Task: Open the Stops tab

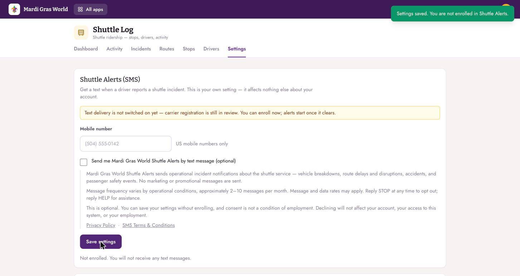Action: click(x=189, y=49)
